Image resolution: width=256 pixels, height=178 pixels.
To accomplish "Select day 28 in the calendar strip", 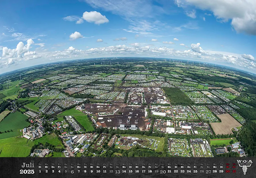I will click(x=215, y=171).
